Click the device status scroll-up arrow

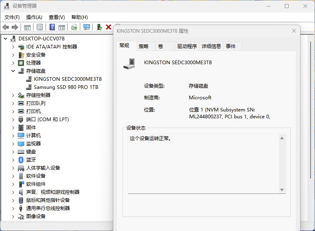coord(282,138)
